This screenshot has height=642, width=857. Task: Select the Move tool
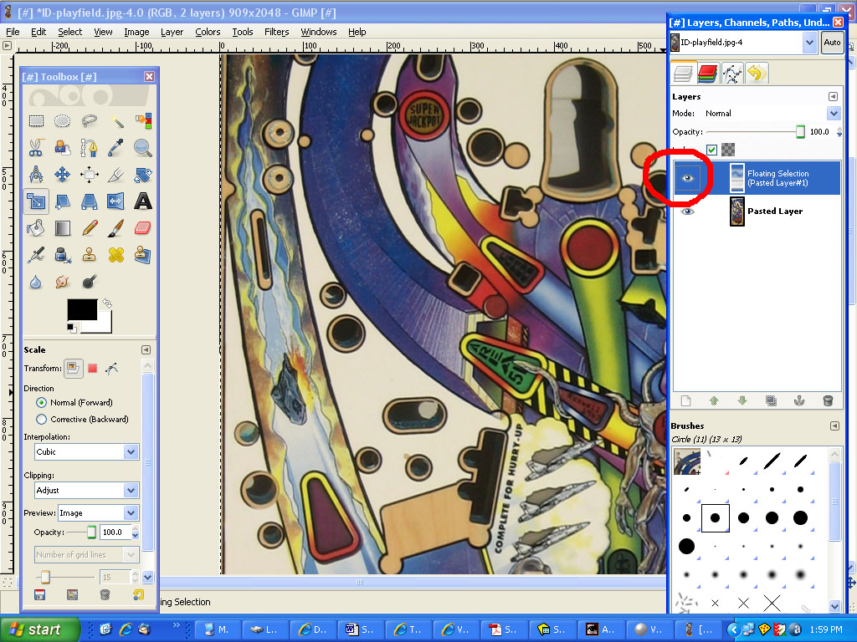click(x=63, y=175)
